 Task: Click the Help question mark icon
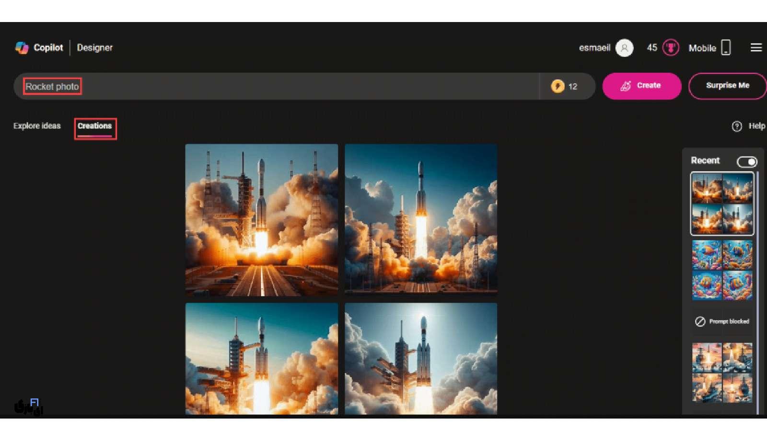click(737, 126)
